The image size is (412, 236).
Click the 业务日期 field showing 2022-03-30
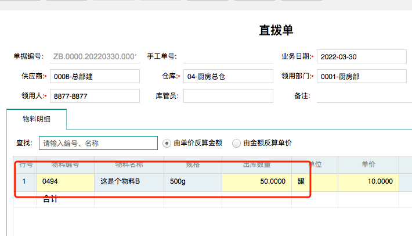point(361,57)
